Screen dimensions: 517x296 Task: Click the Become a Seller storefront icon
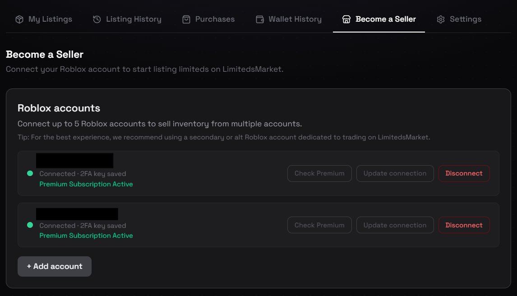(346, 19)
